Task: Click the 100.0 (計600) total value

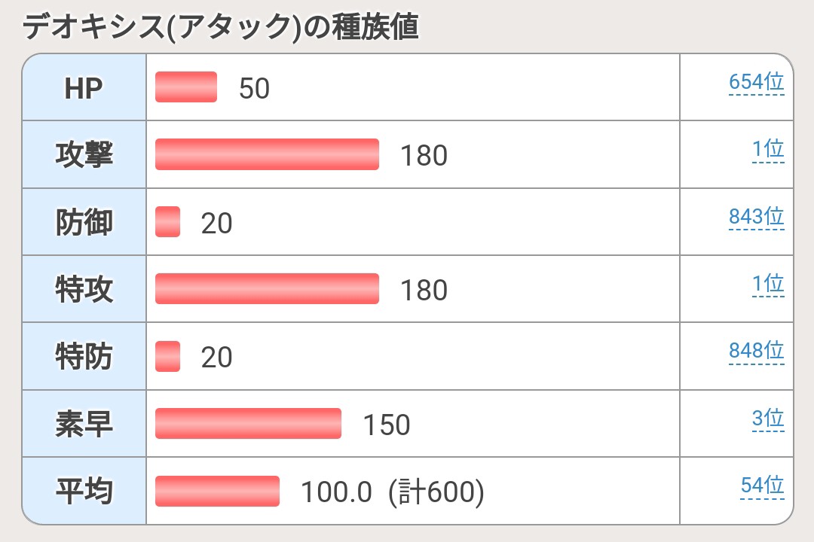Action: point(392,492)
